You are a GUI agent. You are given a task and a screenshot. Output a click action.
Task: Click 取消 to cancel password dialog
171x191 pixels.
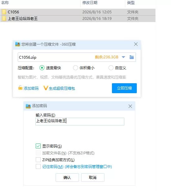click(x=93, y=177)
